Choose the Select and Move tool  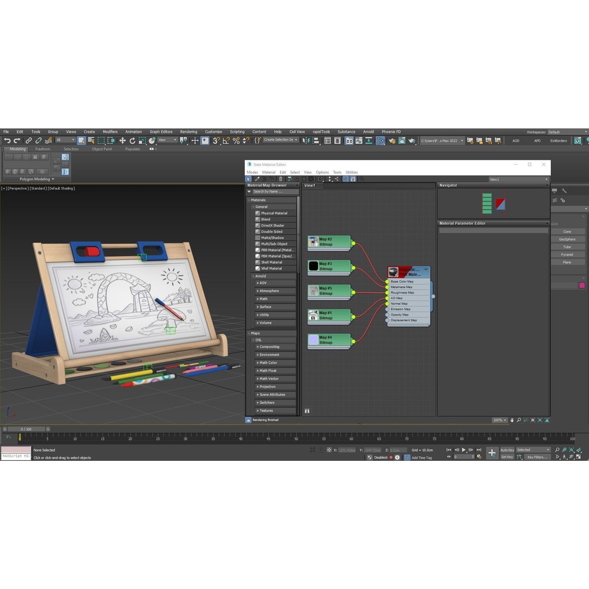point(123,141)
